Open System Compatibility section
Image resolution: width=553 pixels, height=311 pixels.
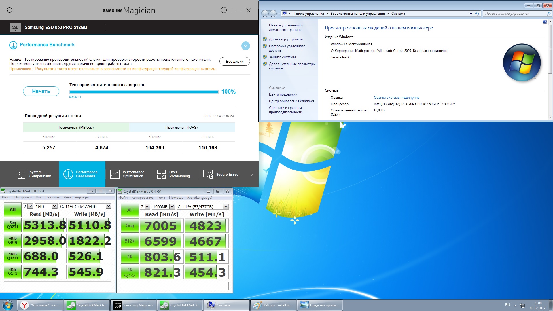(x=34, y=174)
